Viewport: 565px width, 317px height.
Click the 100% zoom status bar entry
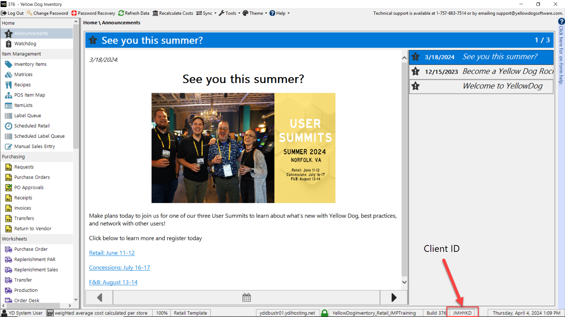tap(162, 313)
